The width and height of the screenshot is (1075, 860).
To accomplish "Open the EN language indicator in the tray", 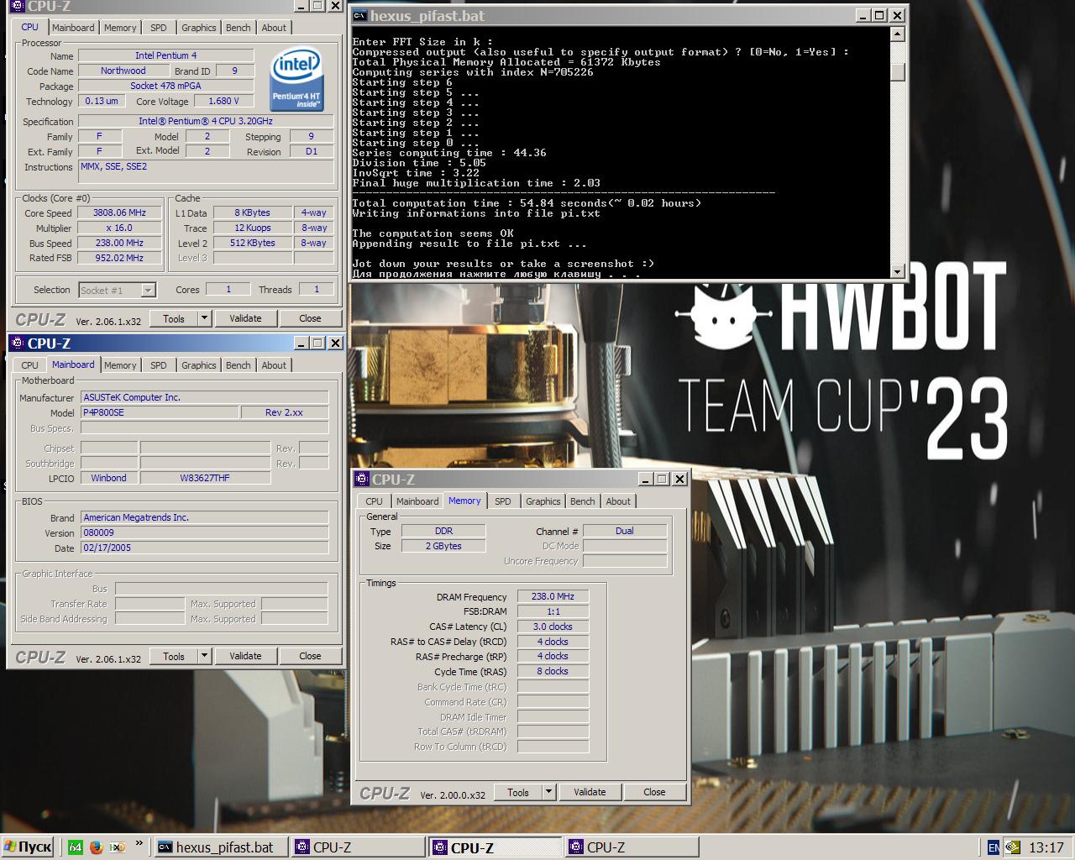I will click(994, 847).
